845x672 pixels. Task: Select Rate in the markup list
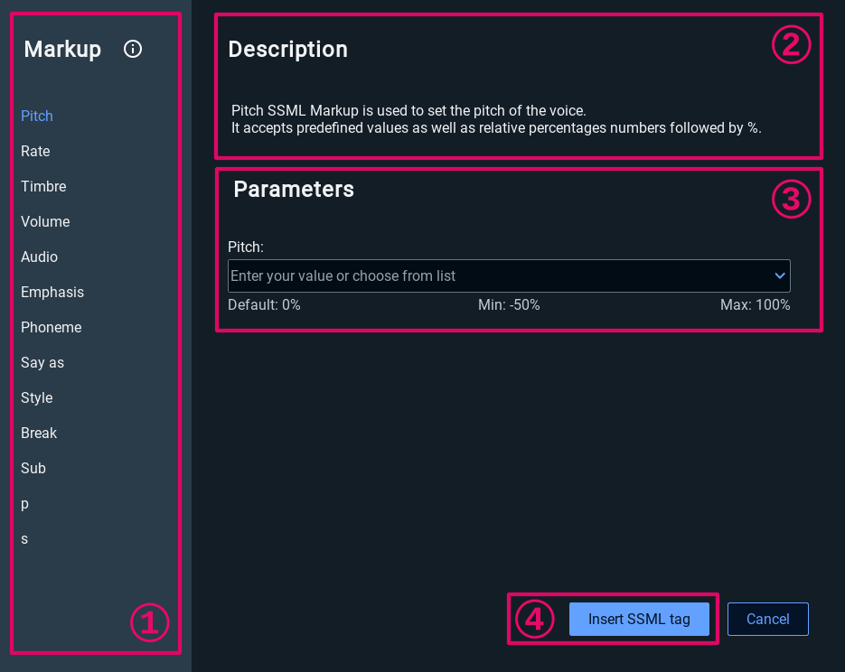[35, 151]
